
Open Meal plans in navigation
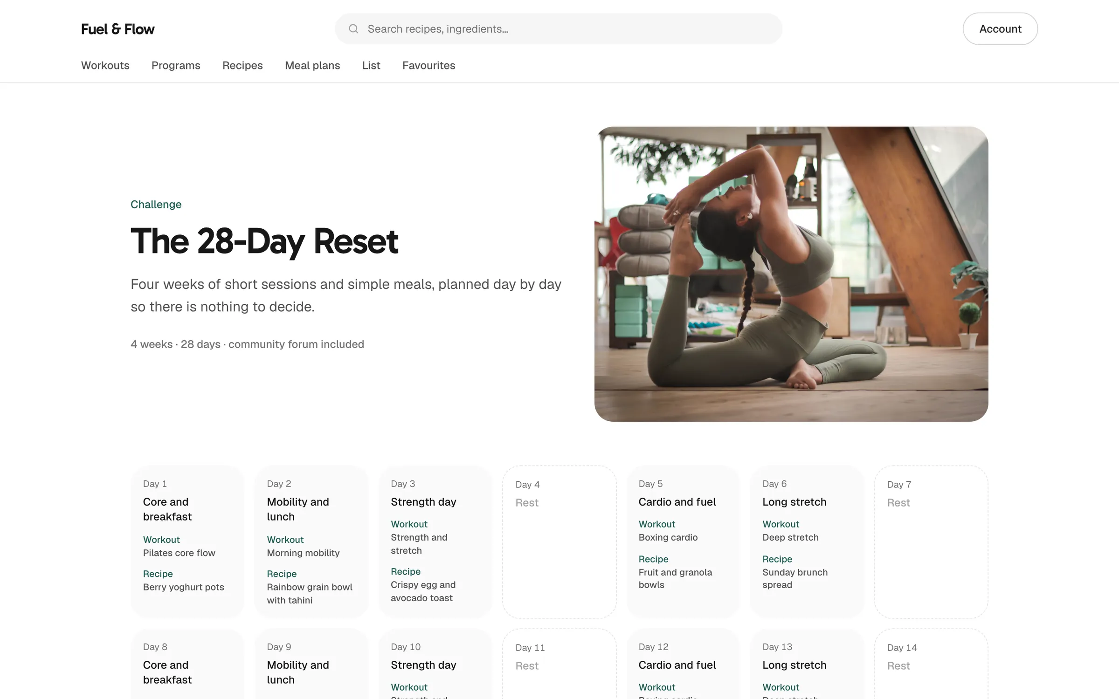(x=312, y=65)
